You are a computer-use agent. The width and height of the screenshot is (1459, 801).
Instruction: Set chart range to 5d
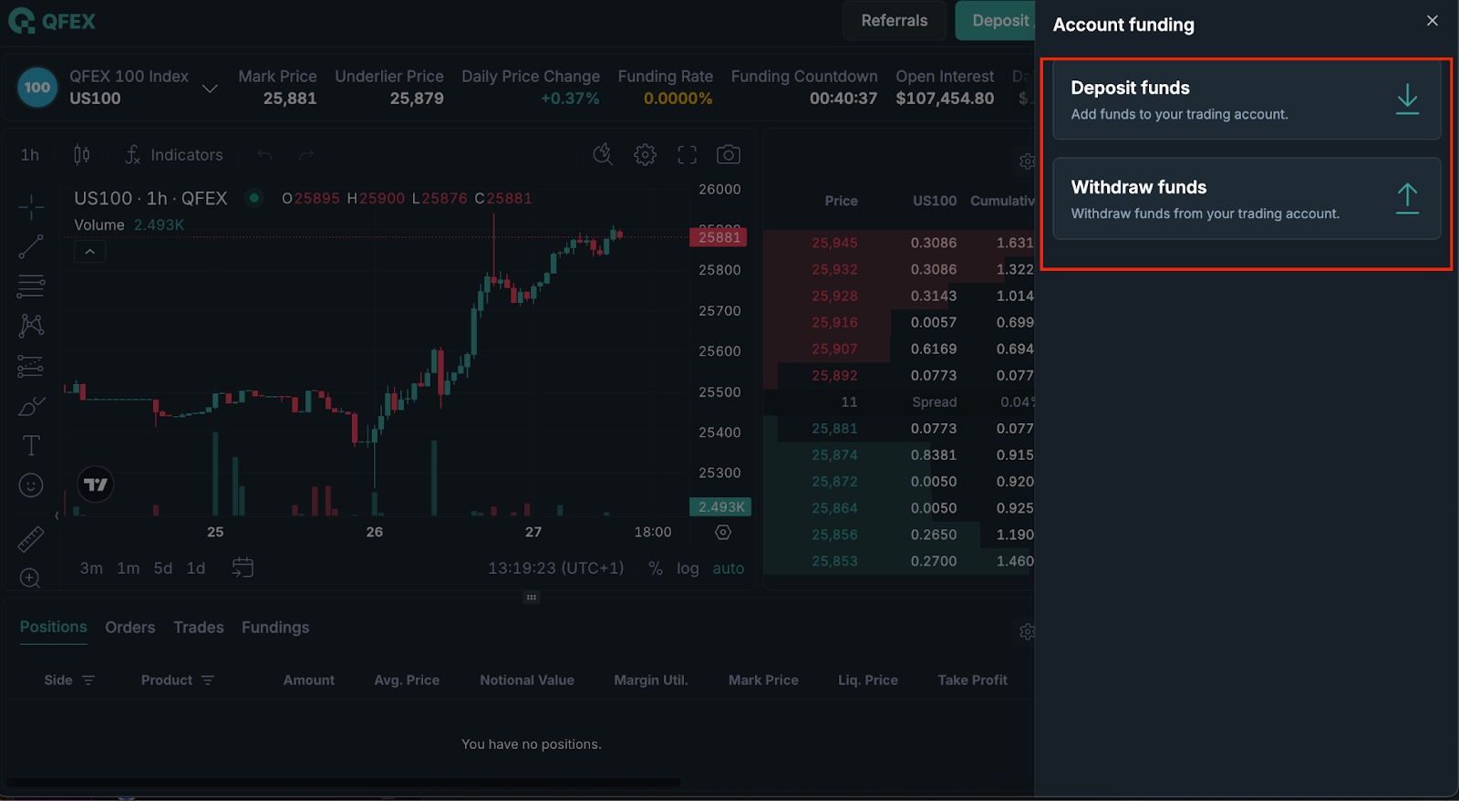(163, 568)
